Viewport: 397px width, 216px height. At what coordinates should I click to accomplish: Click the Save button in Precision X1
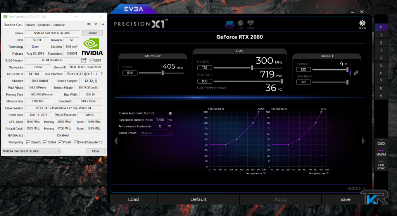pyautogui.click(x=345, y=199)
